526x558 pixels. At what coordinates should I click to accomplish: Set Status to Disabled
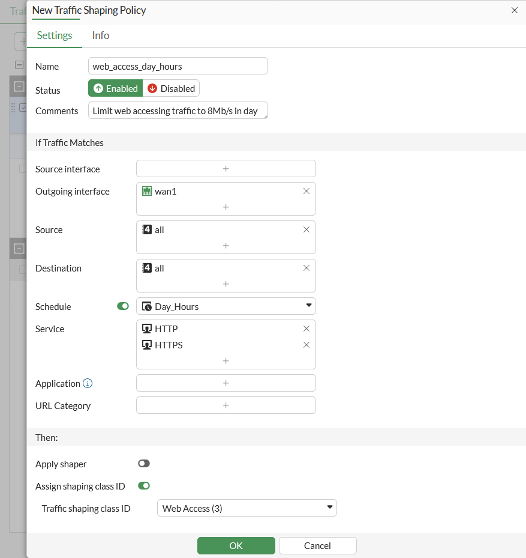pos(172,88)
